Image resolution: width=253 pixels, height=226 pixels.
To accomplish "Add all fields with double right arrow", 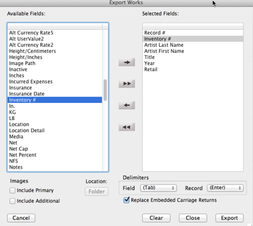I will click(x=126, y=84).
